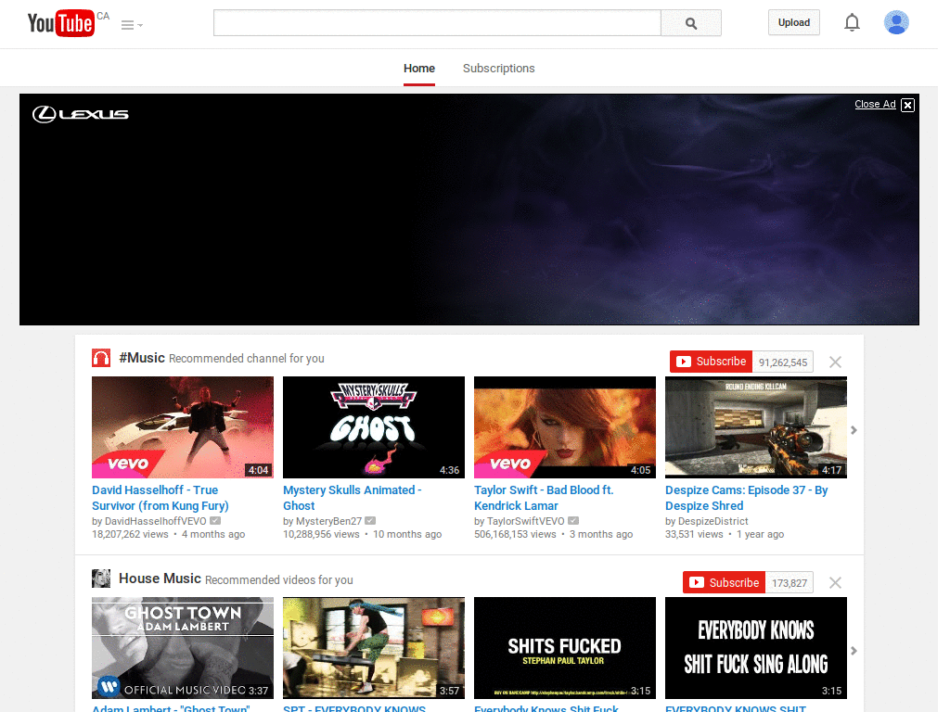Open David Hasselhoff - True Survivor title link
This screenshot has width=950, height=712.
[160, 498]
